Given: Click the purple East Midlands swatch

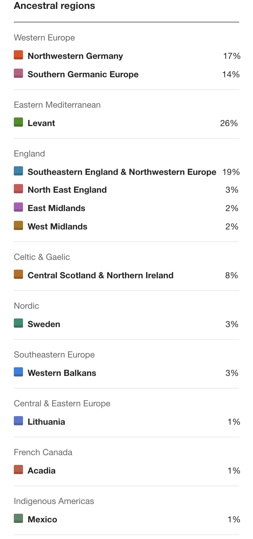Looking at the screenshot, I should pos(18,207).
